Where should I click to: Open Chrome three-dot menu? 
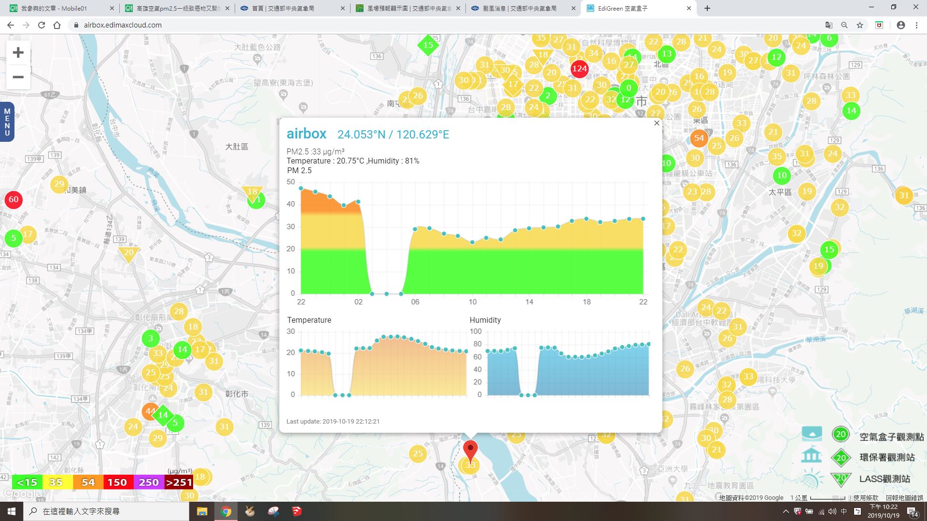[916, 25]
